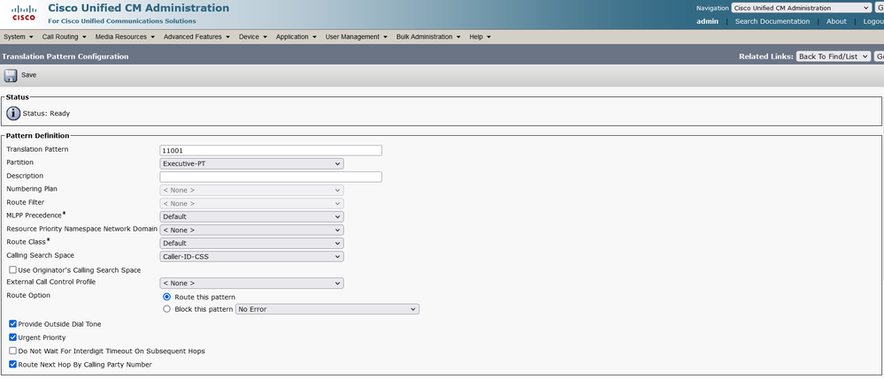Select Block this pattern radio button
The height and width of the screenshot is (378, 884).
(166, 309)
